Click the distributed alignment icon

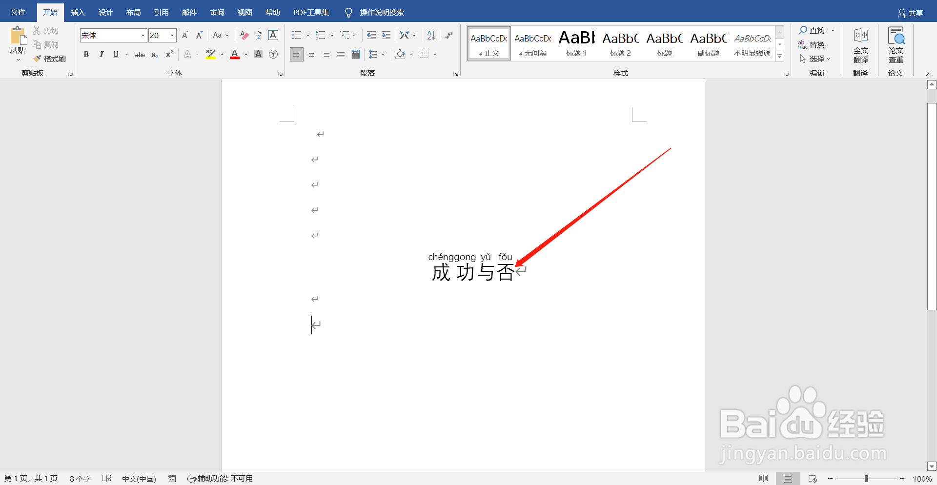tap(355, 54)
